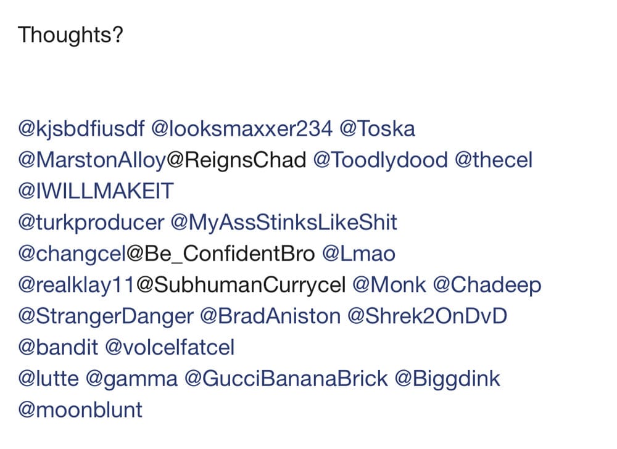Click the @IWILLMAKEIT mention
Screen dimensions: 617x449
96,191
